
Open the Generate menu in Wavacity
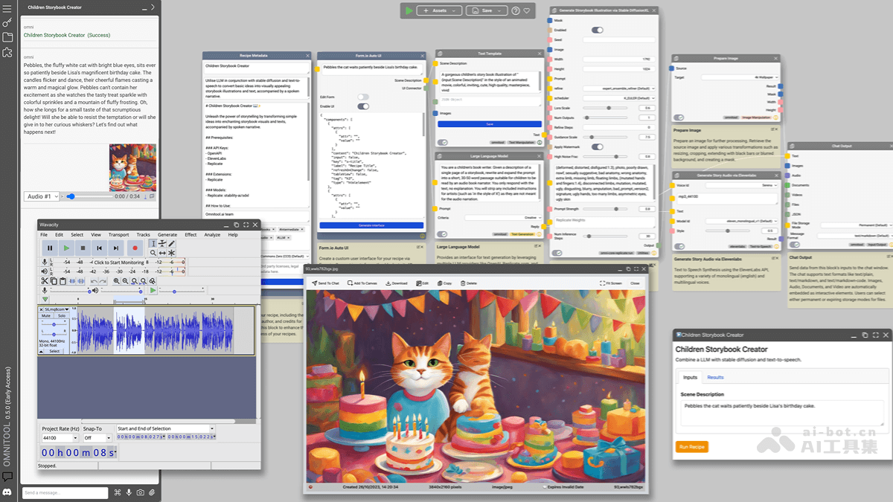tap(167, 234)
